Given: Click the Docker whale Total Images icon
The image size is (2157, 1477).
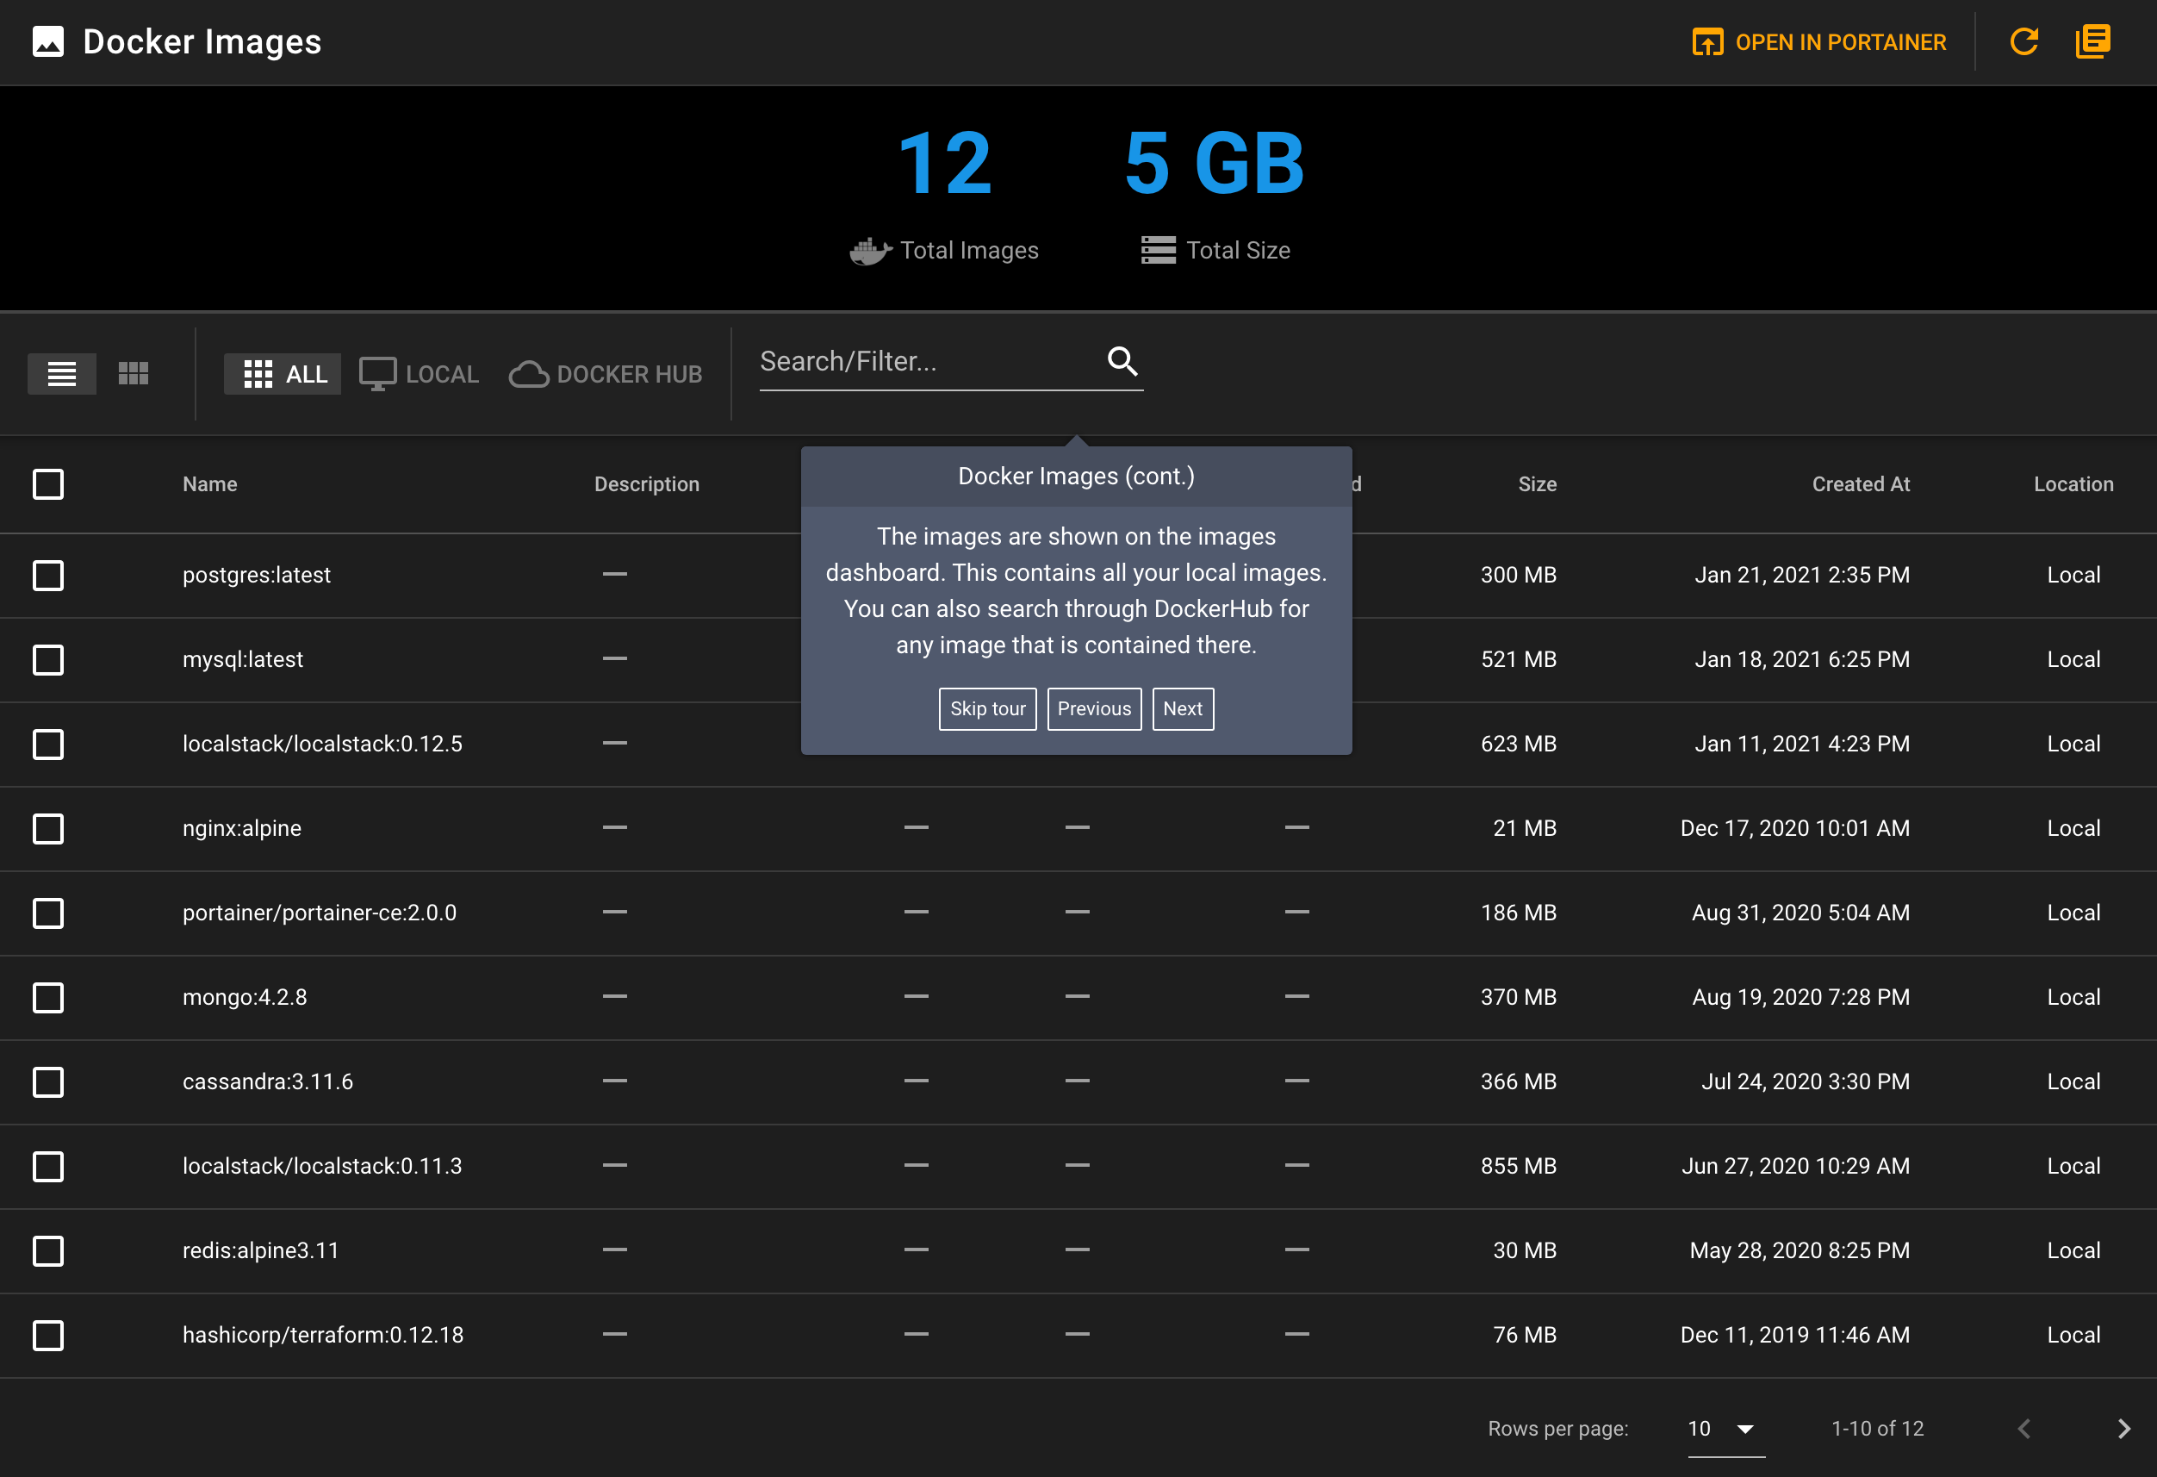Looking at the screenshot, I should click(x=870, y=251).
